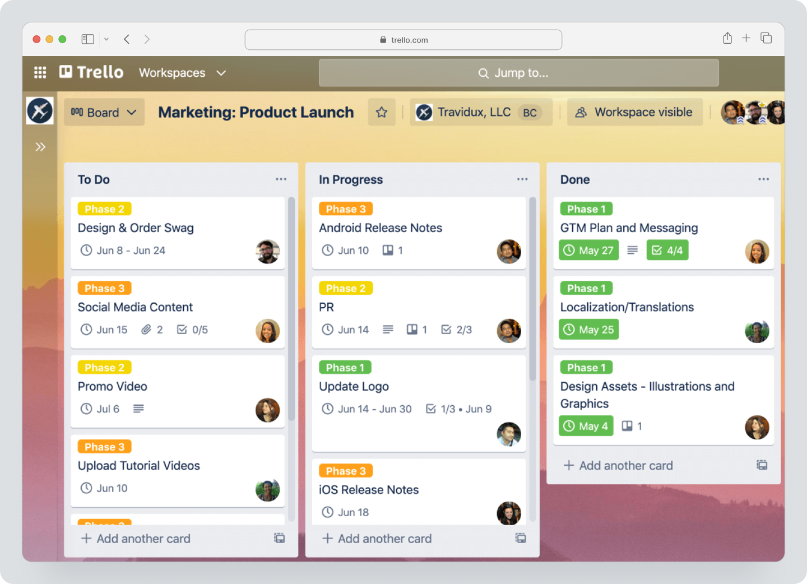Open the search Jump to field
Viewport: 807px width, 584px height.
(x=517, y=72)
